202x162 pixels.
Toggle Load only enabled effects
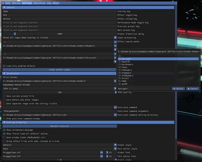[x=4, y=66]
